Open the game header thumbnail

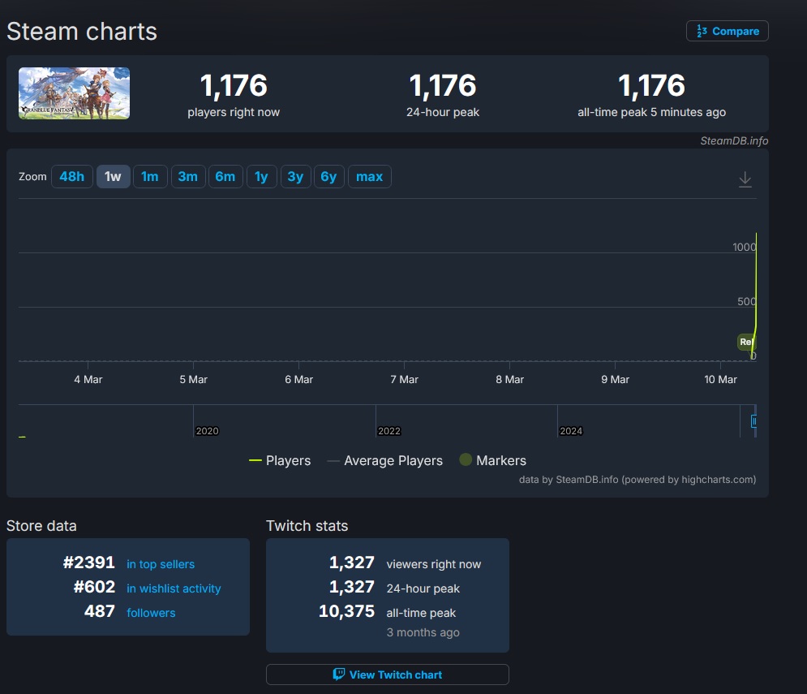[74, 93]
